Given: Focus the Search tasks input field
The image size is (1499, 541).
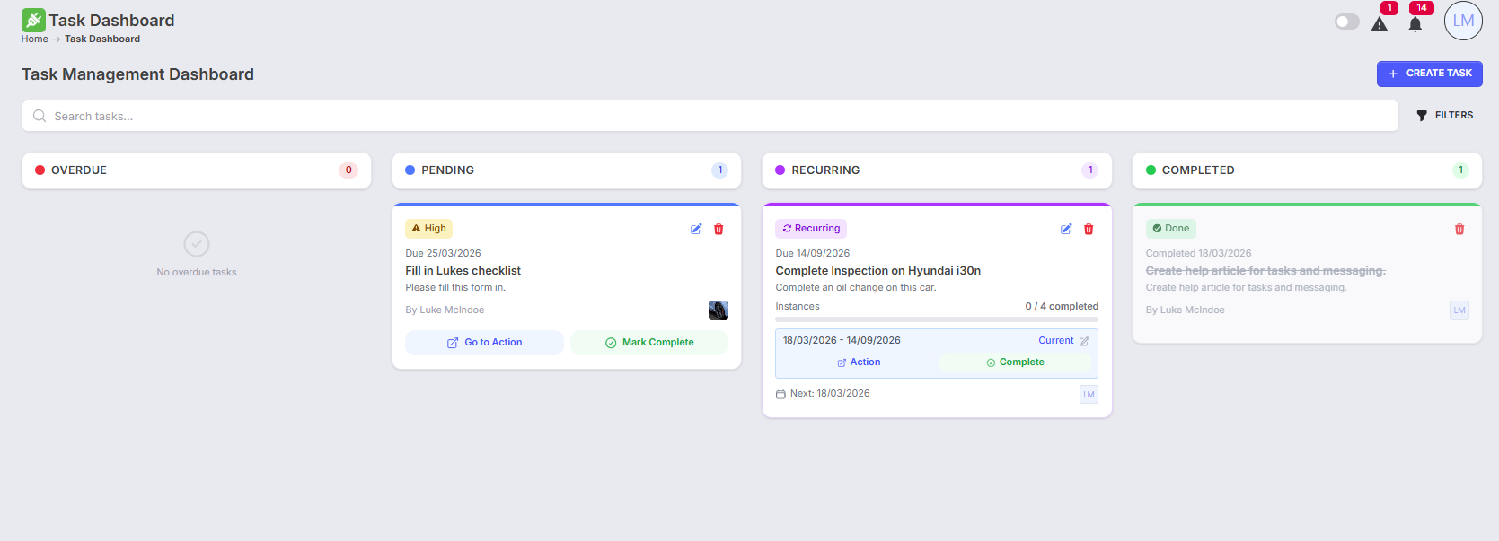Looking at the screenshot, I should (x=710, y=117).
